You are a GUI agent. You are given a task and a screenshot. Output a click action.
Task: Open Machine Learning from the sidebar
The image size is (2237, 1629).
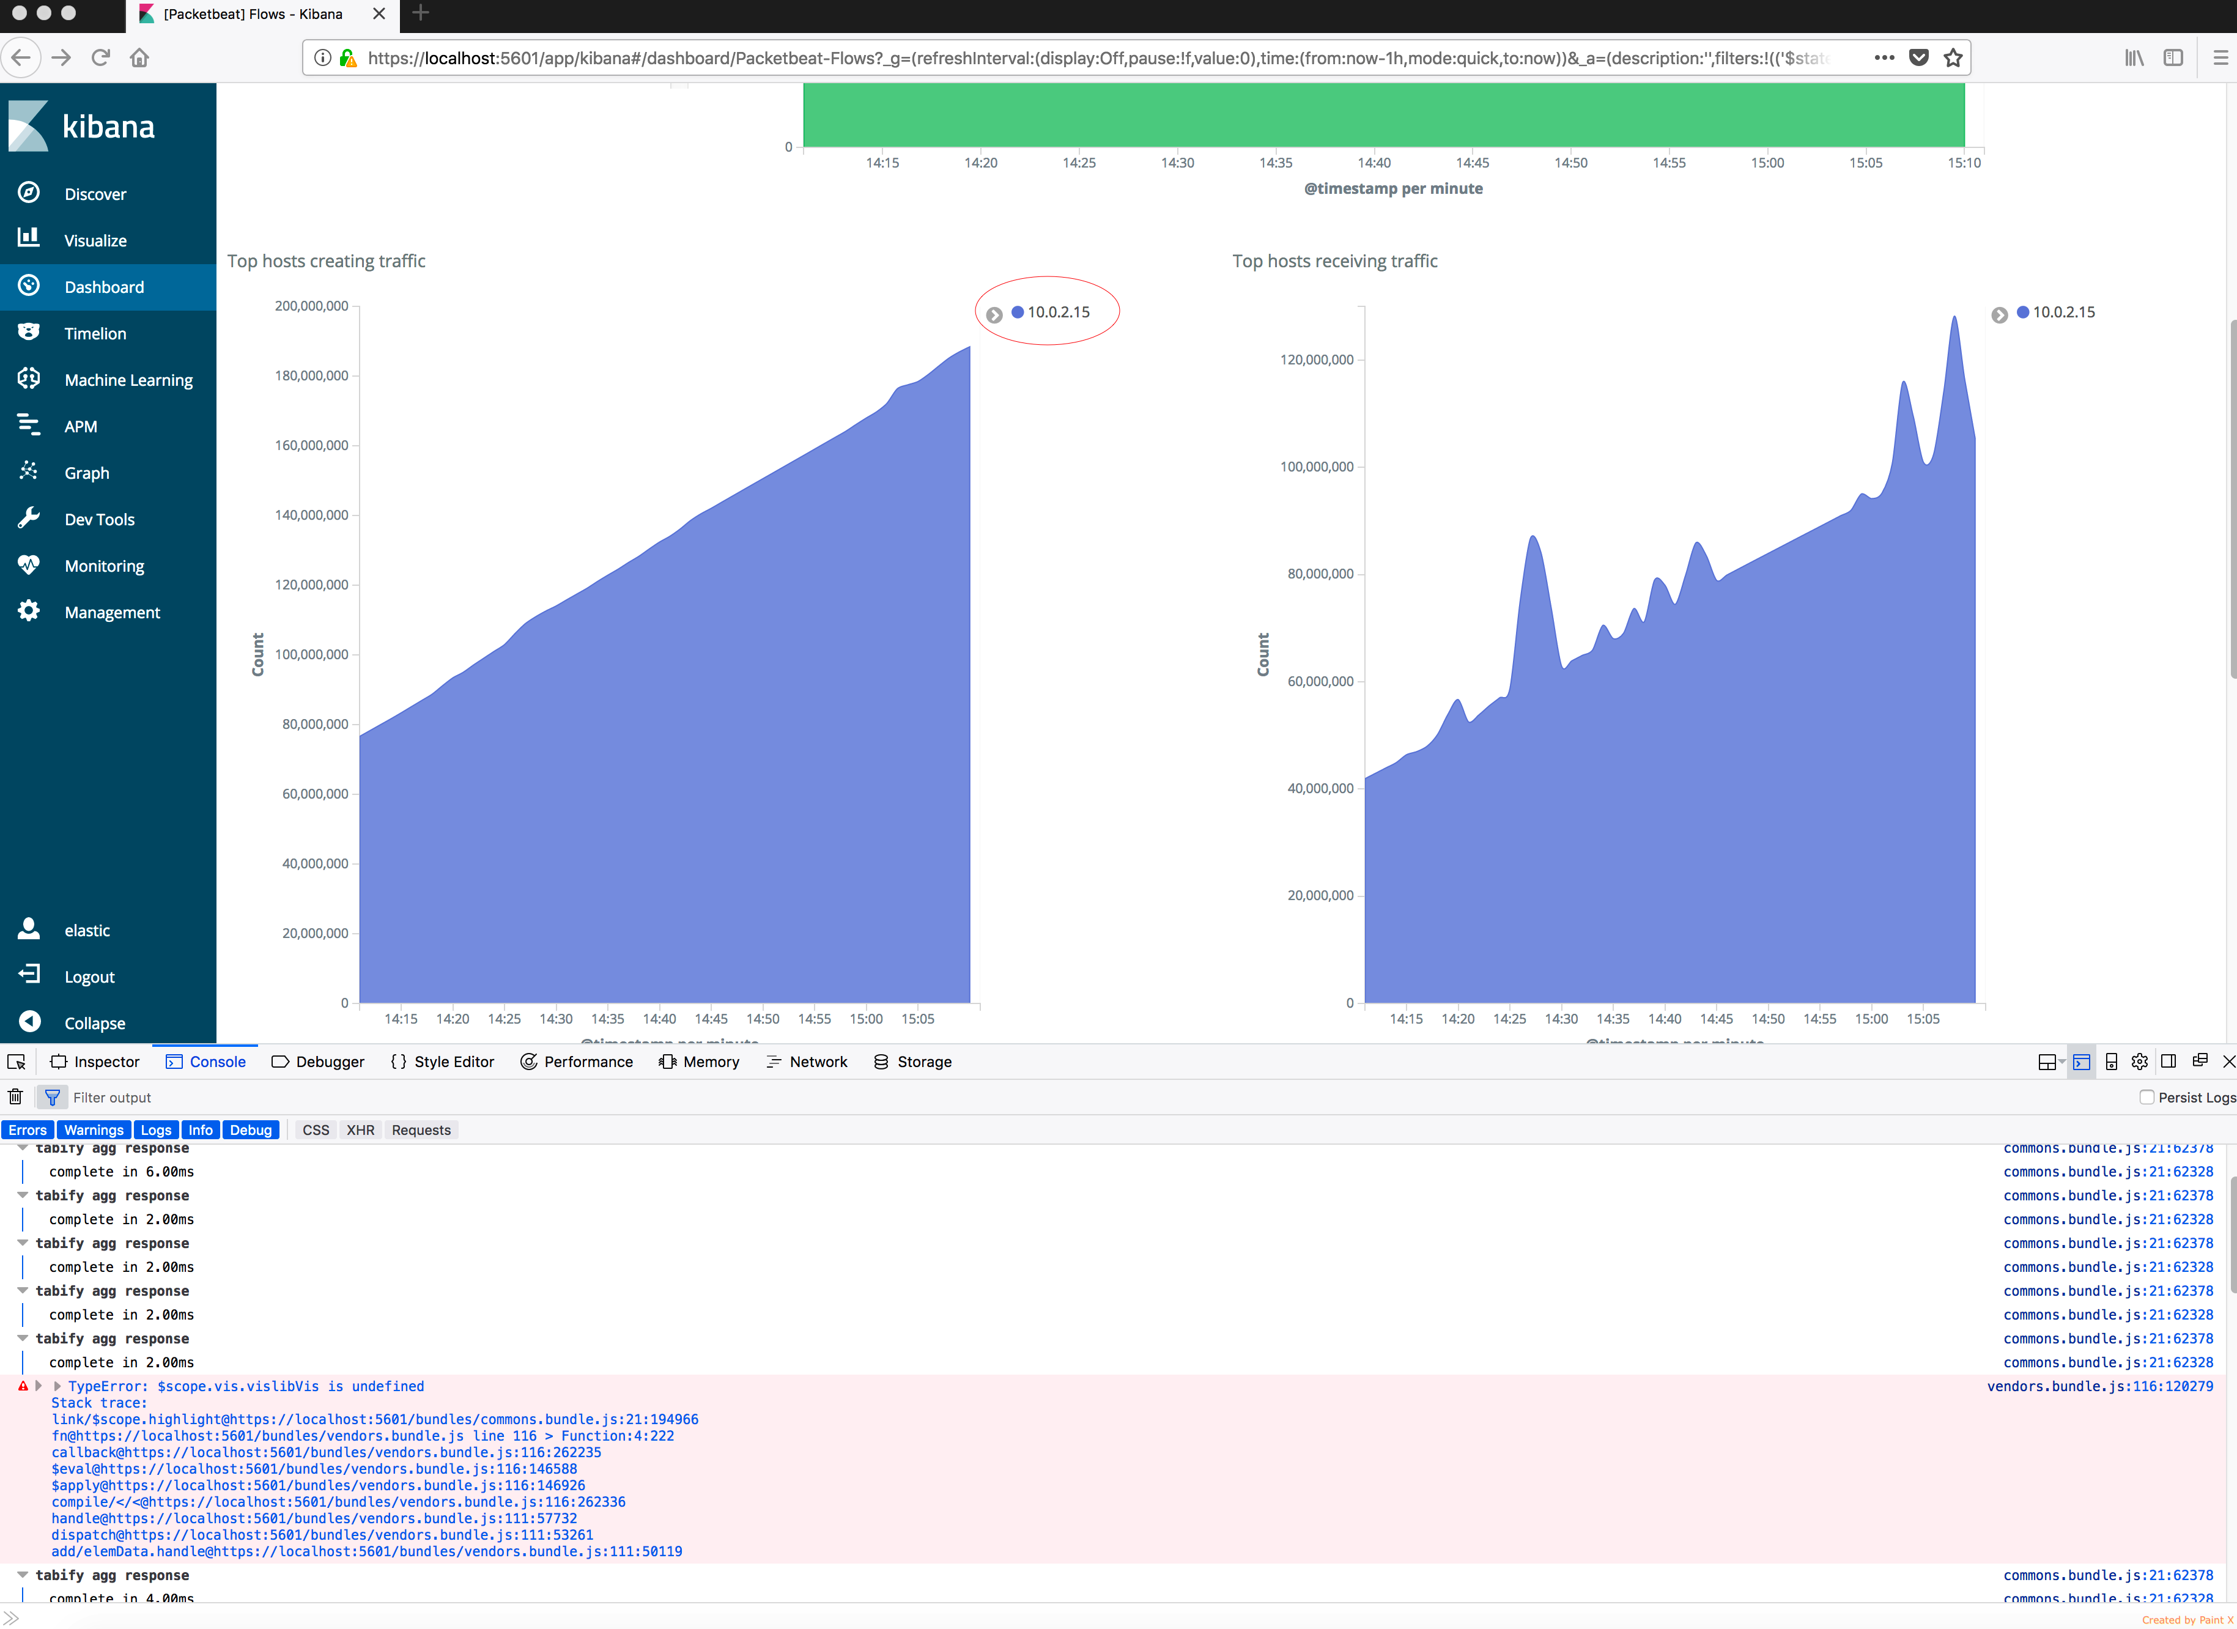point(128,379)
